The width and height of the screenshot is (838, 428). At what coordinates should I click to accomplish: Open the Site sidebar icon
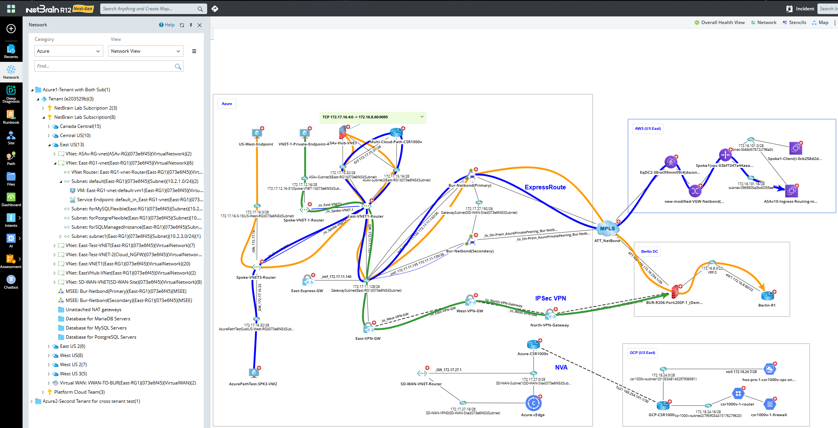pos(11,137)
